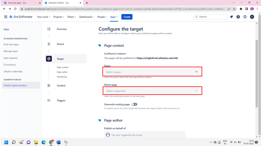Image resolution: width=261 pixels, height=146 pixels.
Task: Click the browser back arrow
Action: point(4,9)
